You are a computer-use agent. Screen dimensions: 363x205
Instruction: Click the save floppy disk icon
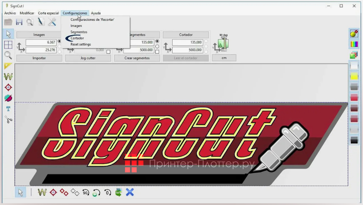[x=19, y=22]
